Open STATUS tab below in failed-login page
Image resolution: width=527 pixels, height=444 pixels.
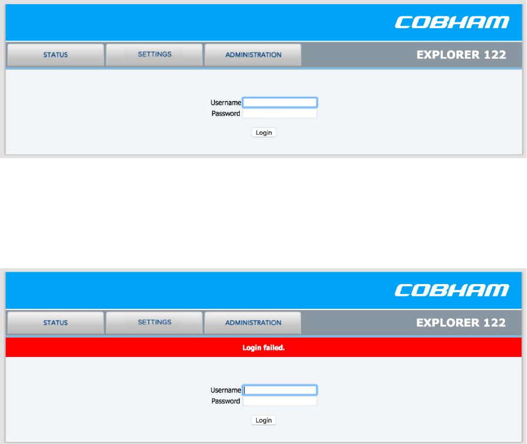click(x=55, y=322)
